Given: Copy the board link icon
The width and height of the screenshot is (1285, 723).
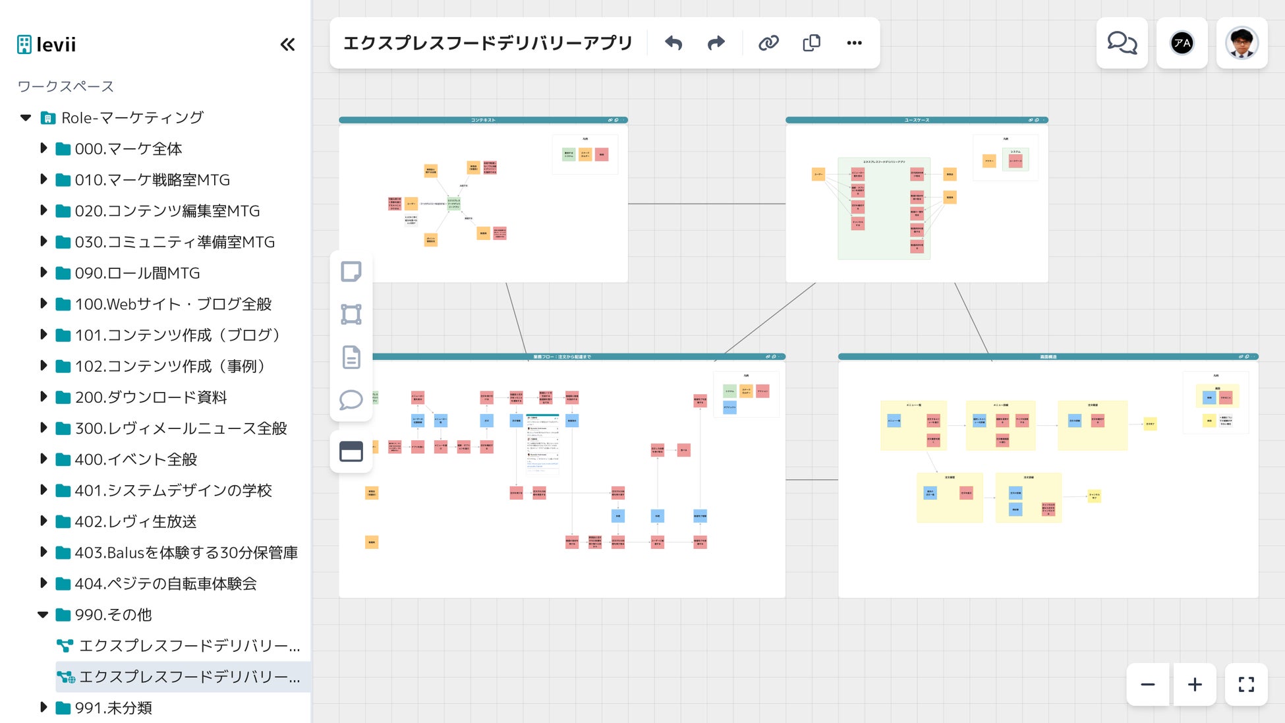Looking at the screenshot, I should (x=768, y=43).
